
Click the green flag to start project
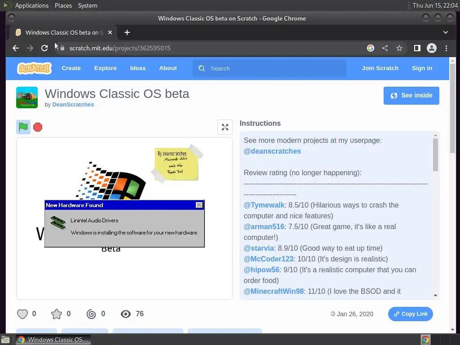click(x=23, y=127)
